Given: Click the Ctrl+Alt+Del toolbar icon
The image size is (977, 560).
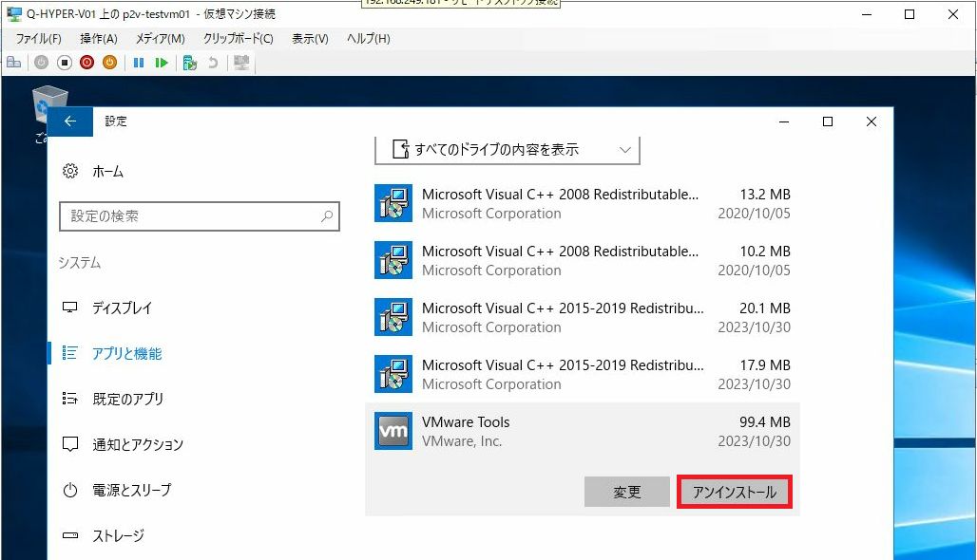Looking at the screenshot, I should [13, 63].
